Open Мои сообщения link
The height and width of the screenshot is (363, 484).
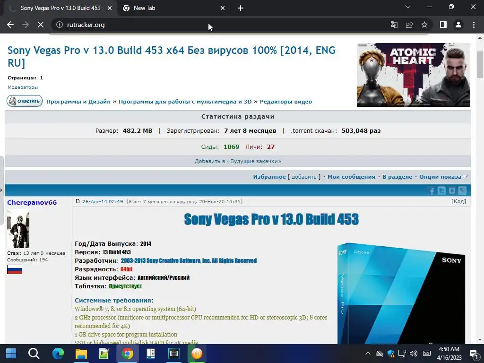351,177
